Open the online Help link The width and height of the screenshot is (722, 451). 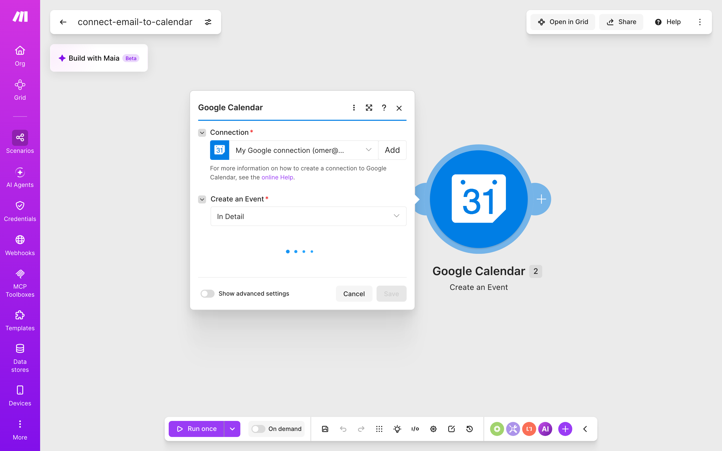coord(277,177)
